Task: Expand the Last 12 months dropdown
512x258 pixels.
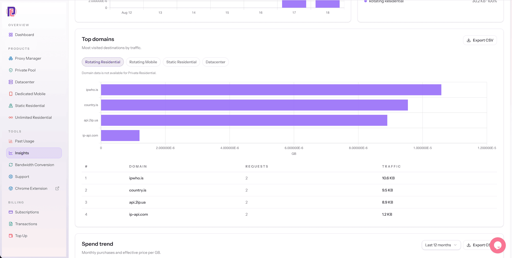Action: coord(441,245)
